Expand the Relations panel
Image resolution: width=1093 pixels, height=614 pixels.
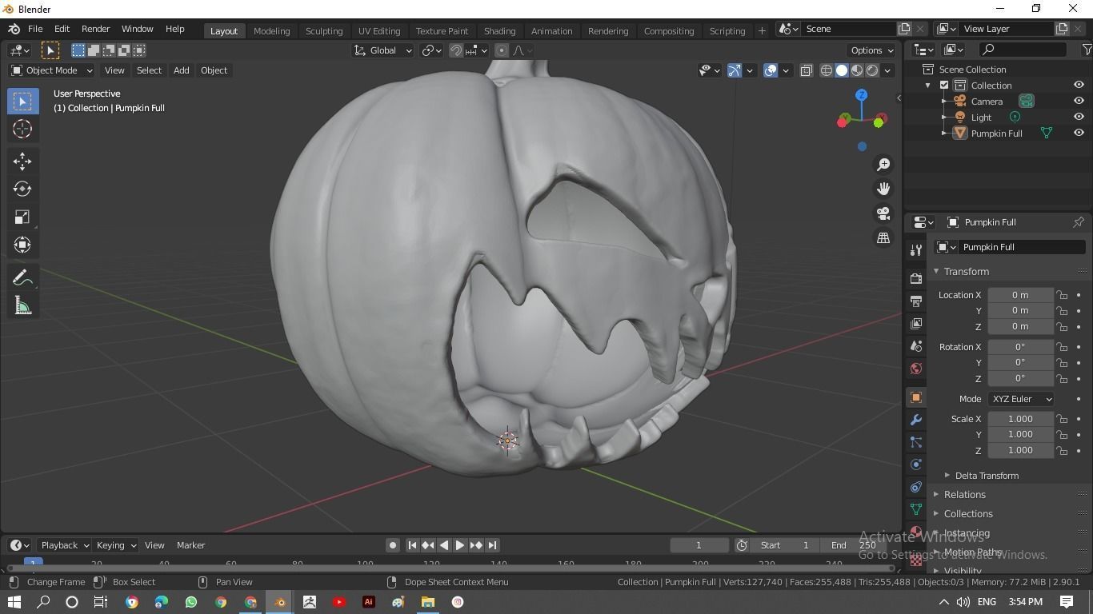[x=964, y=495]
